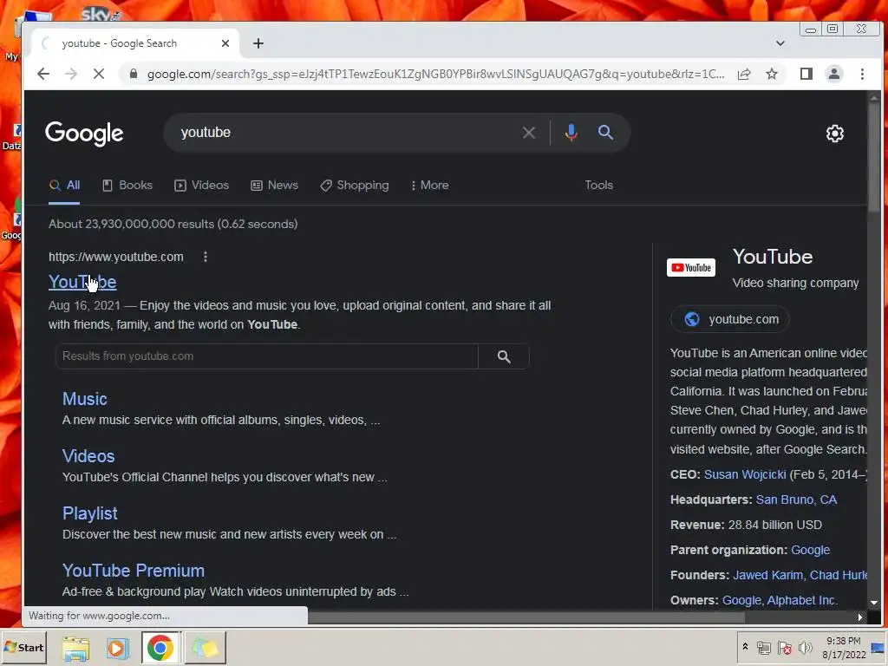Open the Windows Start button
The image size is (888, 666).
click(23, 647)
